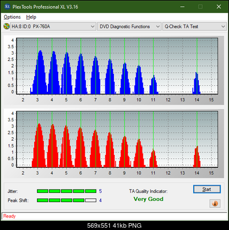Viewport: 229px width, 230px height.
Task: Click the blue peak at 7 in upper graph
Action: (96, 75)
